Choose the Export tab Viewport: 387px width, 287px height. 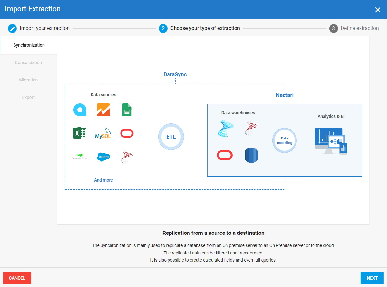[28, 97]
